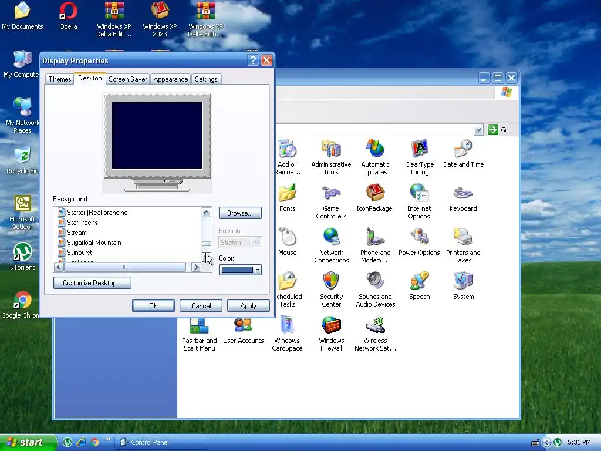The width and height of the screenshot is (601, 451).
Task: Select Windows XP 2023 desktop archive
Action: tap(160, 19)
